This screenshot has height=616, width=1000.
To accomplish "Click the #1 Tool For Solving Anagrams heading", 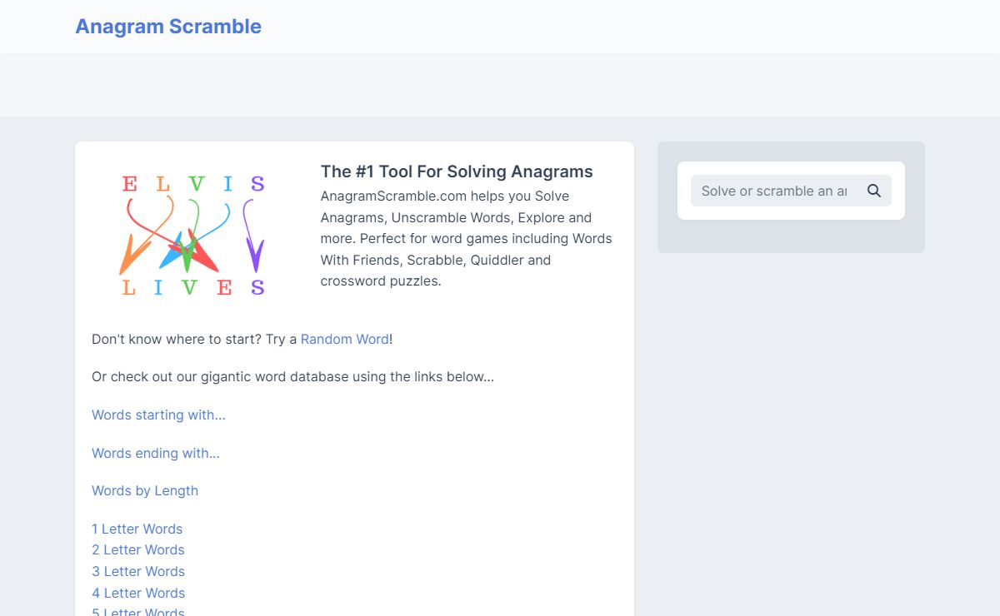I will click(x=457, y=171).
